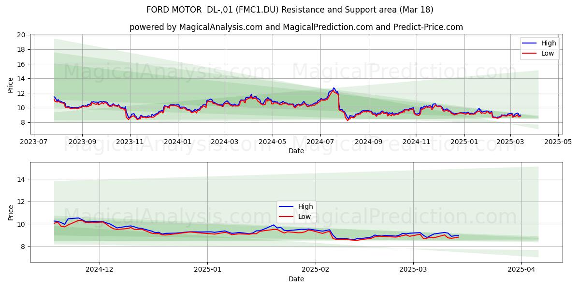Click the '8' y-axis tick in bottom chart
580x290 pixels.
pyautogui.click(x=23, y=246)
